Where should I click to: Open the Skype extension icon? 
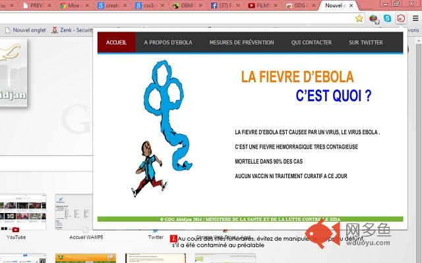click(x=386, y=18)
